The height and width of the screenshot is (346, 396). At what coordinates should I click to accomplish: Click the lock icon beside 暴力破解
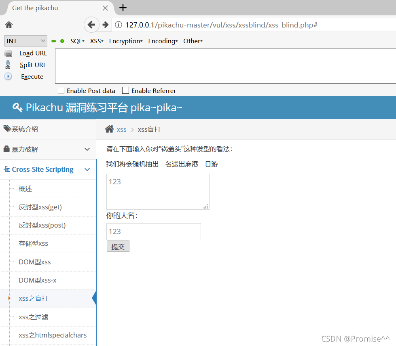6,149
